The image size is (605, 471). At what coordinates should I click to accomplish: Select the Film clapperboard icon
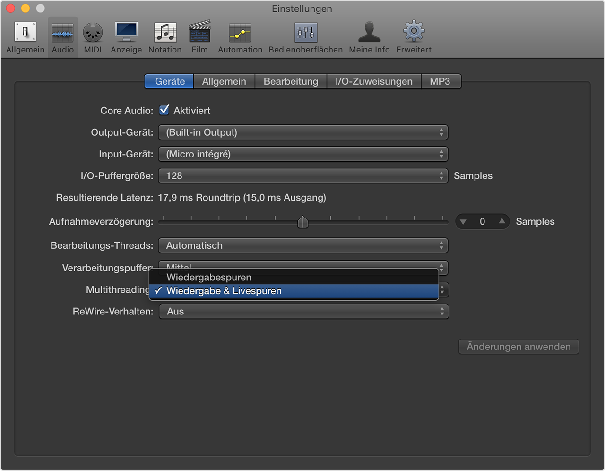pos(199,33)
